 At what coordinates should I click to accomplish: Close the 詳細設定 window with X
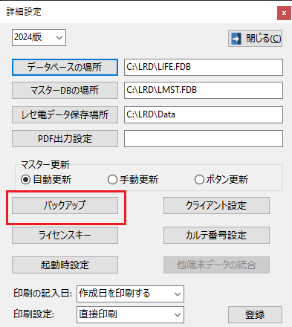click(x=284, y=13)
